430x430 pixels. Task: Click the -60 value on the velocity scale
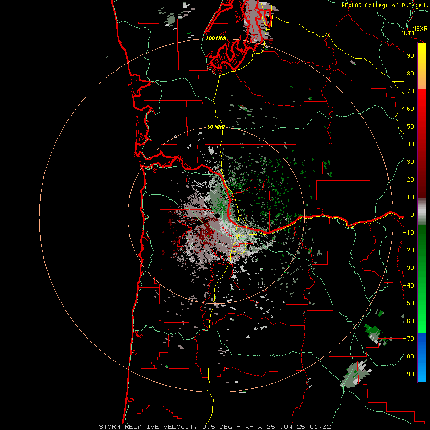pos(408,321)
